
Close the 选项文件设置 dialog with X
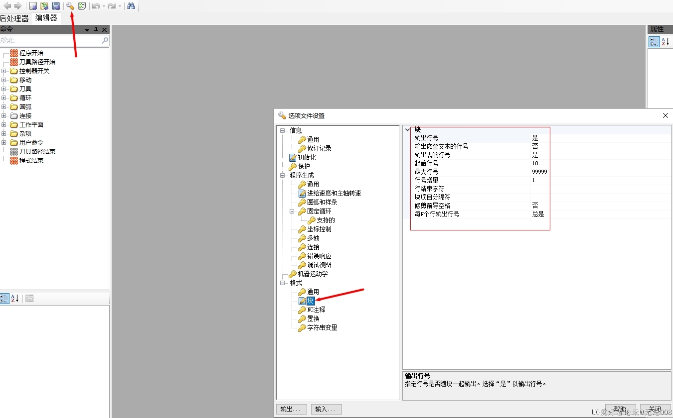(x=665, y=115)
